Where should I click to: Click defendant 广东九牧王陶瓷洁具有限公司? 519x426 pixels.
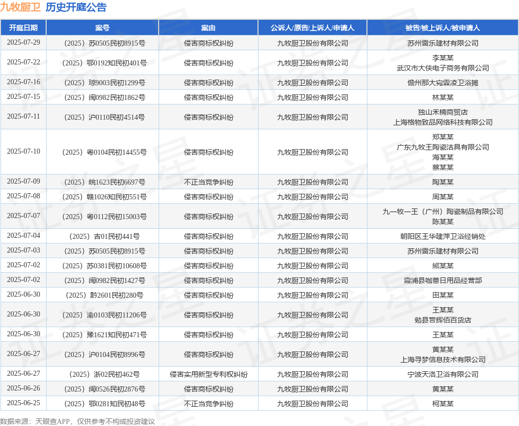click(443, 147)
